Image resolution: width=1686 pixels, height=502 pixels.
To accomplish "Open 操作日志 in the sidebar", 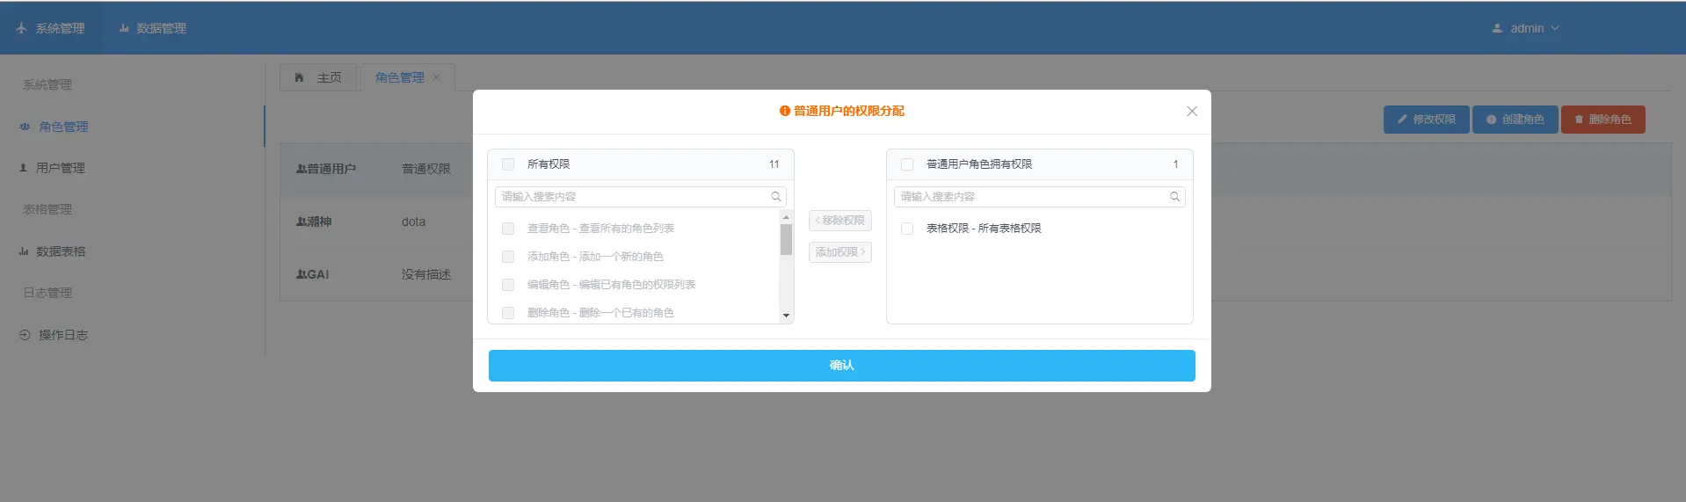I will coord(132,335).
